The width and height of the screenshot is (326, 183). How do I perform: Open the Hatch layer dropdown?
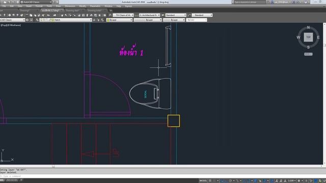[66, 20]
